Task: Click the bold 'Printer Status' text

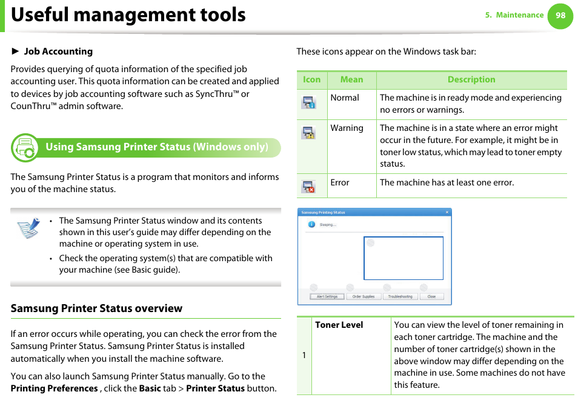Action: [215, 389]
